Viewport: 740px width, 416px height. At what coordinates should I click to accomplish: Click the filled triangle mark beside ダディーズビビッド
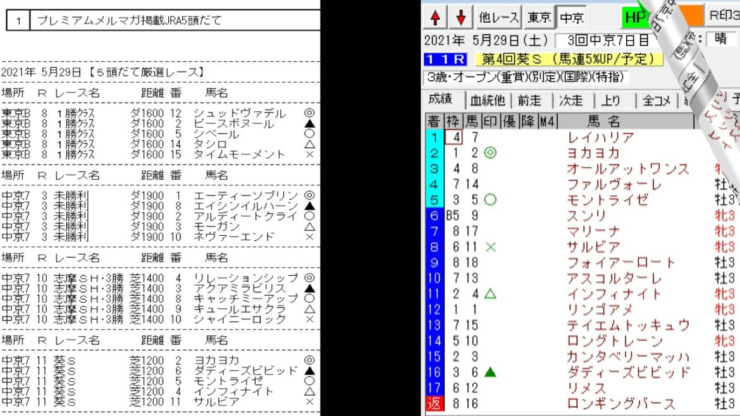[490, 372]
